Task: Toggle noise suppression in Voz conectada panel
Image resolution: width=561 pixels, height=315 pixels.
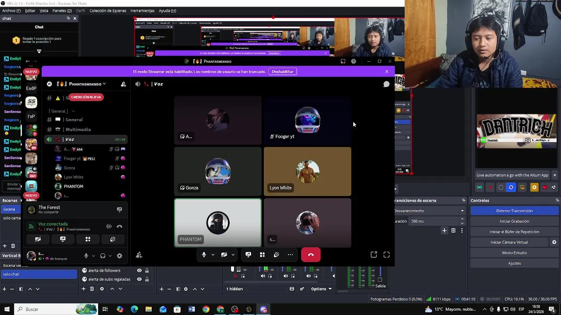Action: tap(109, 227)
